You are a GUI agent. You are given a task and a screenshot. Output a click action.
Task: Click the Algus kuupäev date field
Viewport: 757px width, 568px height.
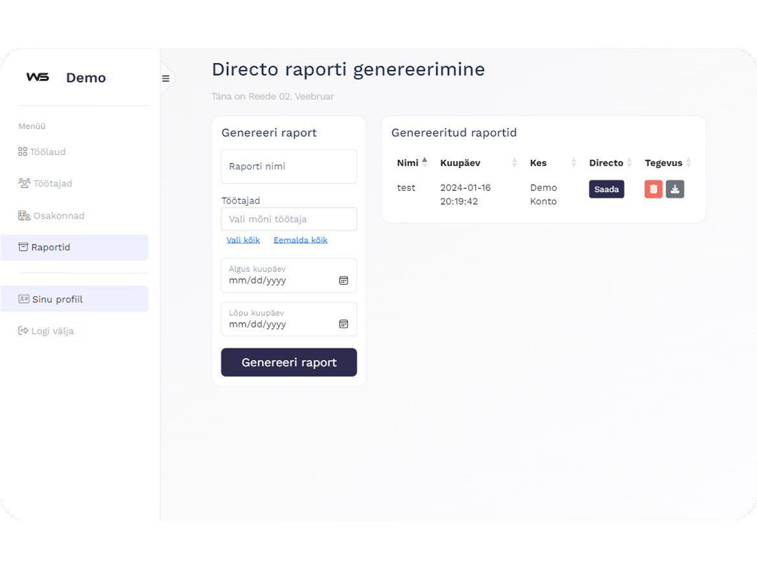pos(289,276)
